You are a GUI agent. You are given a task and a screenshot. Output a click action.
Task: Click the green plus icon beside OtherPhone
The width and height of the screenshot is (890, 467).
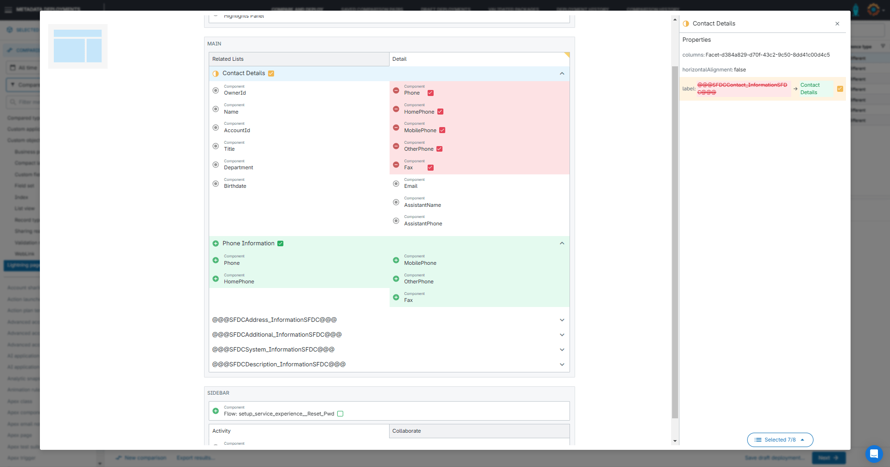(396, 279)
